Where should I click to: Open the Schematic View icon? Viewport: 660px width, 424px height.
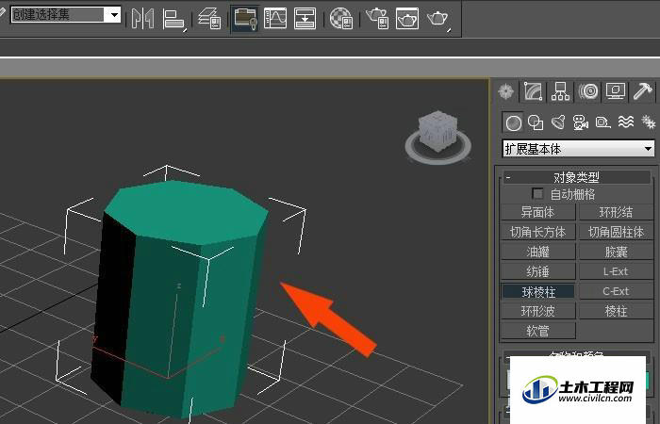click(305, 19)
